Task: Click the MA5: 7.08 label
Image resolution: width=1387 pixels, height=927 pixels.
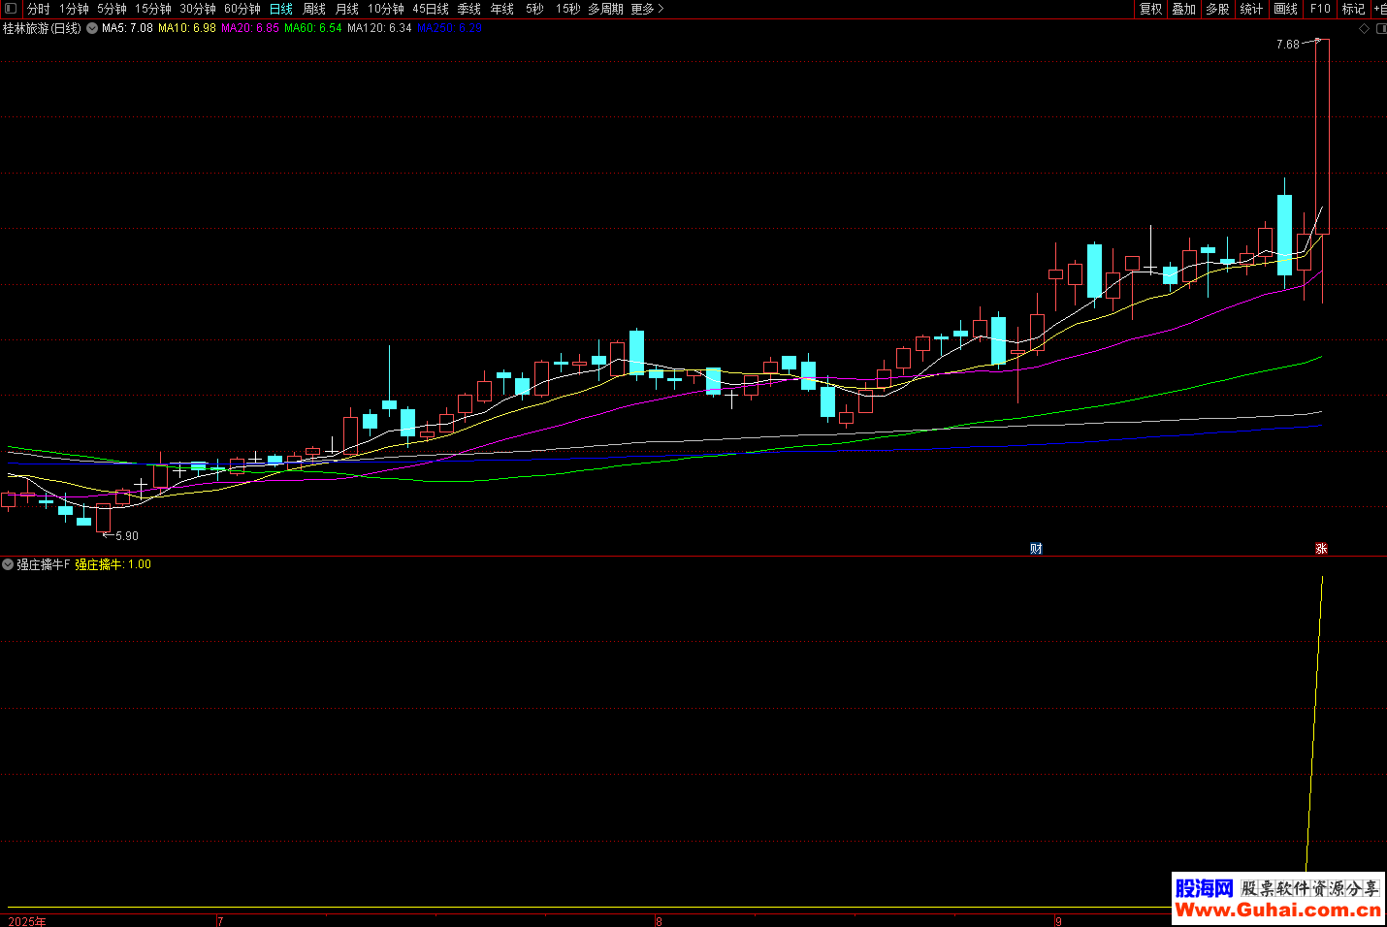Action: pos(127,28)
